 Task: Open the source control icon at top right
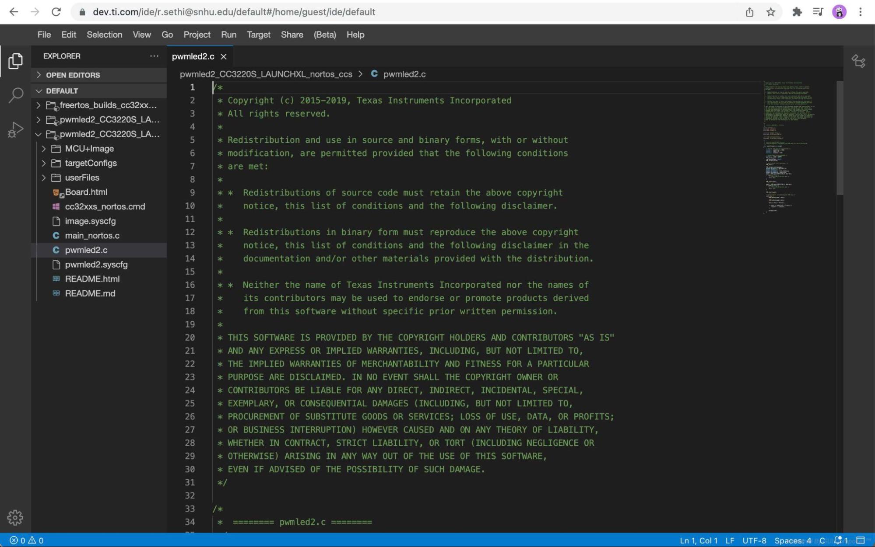[x=858, y=61]
